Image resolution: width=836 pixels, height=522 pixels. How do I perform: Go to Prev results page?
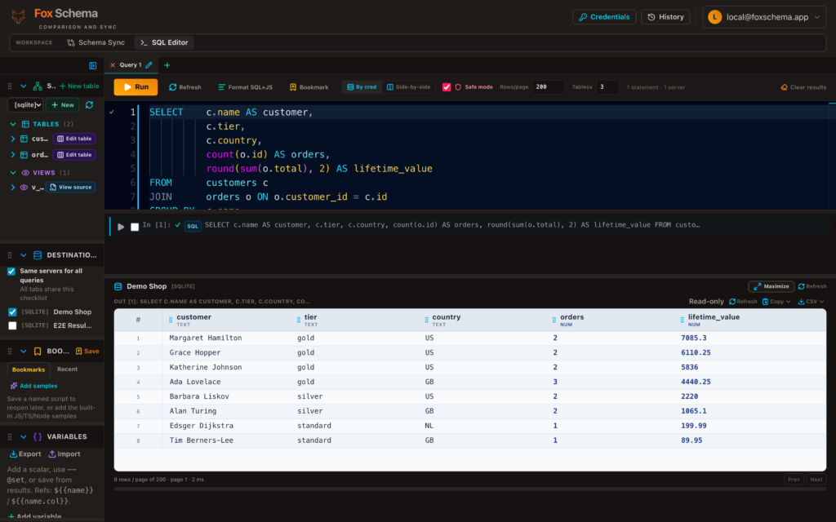pyautogui.click(x=794, y=480)
